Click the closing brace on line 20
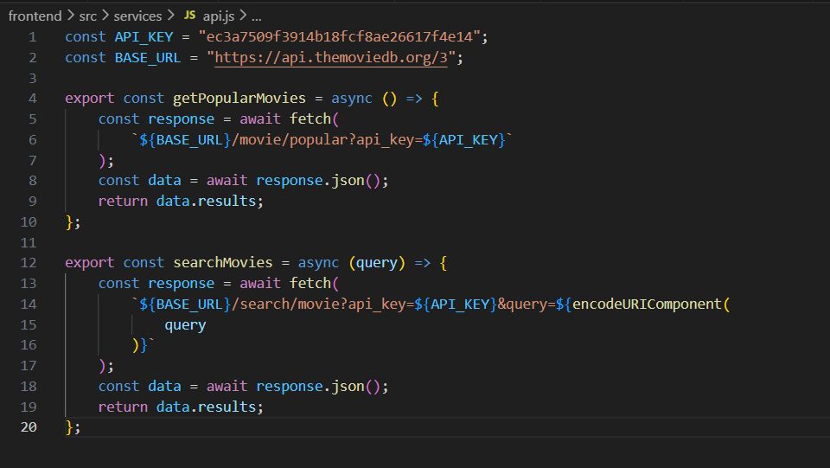This screenshot has height=468, width=830. [69, 426]
